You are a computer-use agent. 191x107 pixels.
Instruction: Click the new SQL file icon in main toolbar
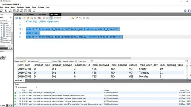[x=1, y=11]
